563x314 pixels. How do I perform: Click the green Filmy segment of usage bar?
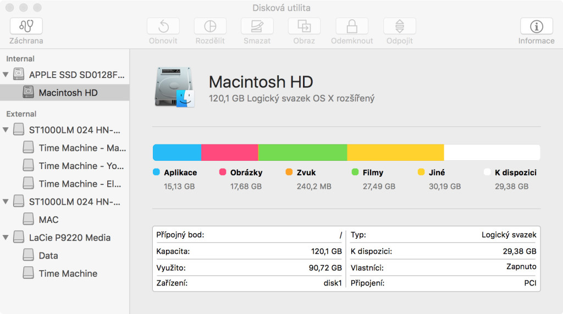click(x=303, y=153)
